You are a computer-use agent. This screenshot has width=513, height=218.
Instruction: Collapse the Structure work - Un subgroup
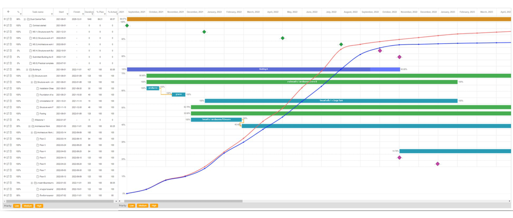(32, 82)
